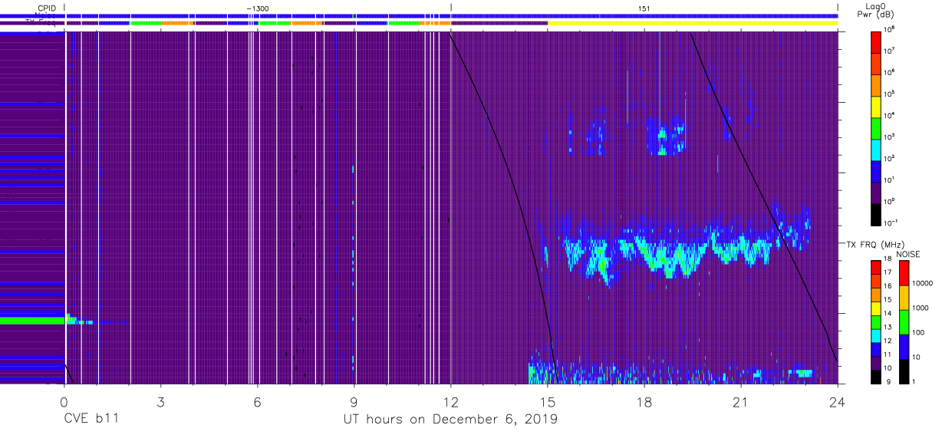
Task: Click the '-1300' CPID value
Action: (x=257, y=8)
